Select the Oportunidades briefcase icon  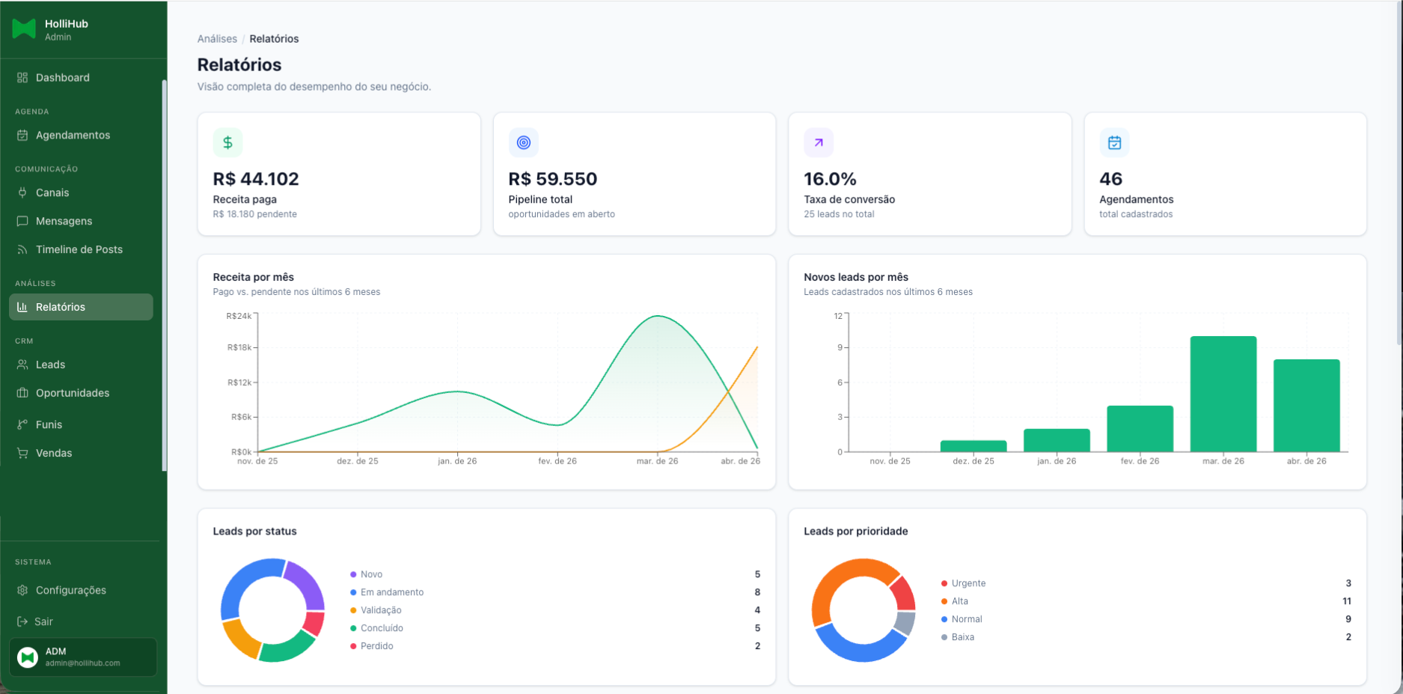point(22,393)
